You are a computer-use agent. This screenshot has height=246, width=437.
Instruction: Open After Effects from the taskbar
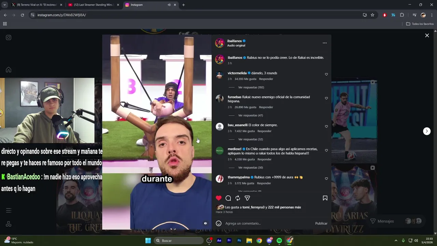[x=219, y=241]
